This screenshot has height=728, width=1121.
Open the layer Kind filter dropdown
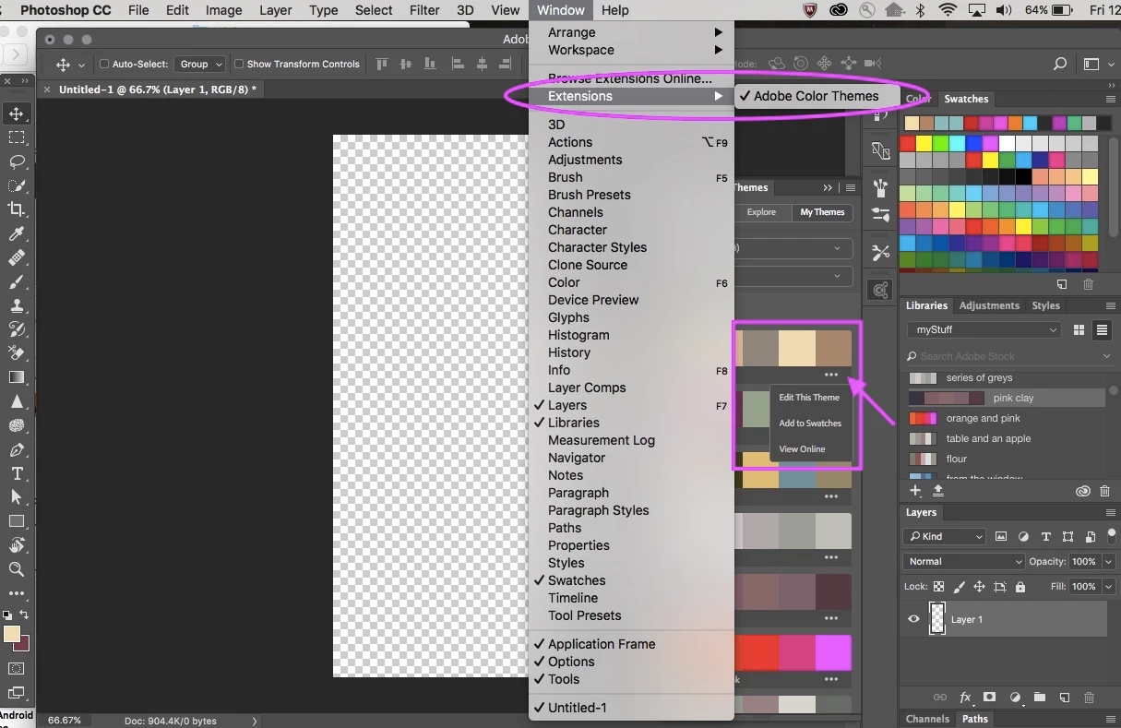[x=945, y=536]
